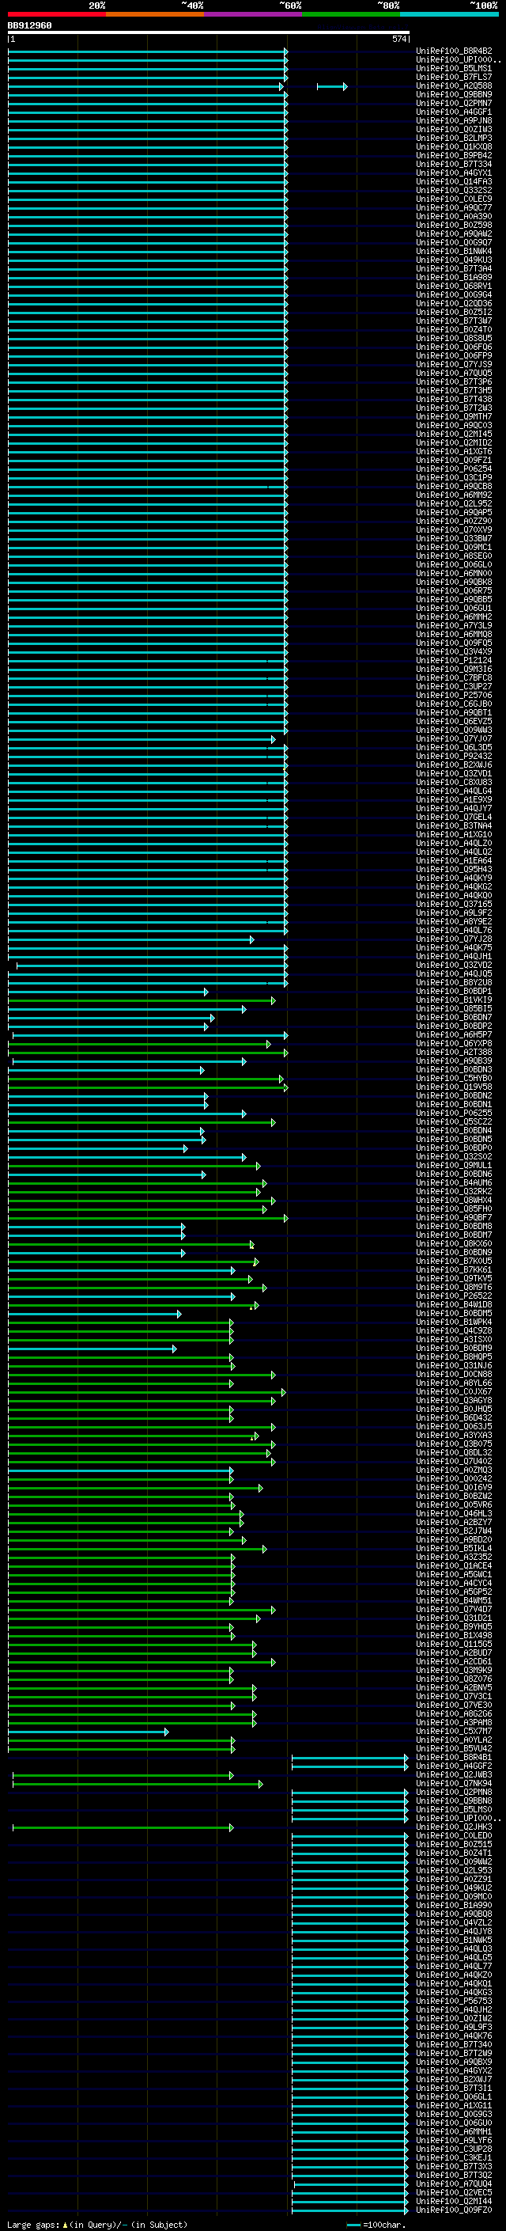Click label UniRef100_Q37165

[454, 904]
